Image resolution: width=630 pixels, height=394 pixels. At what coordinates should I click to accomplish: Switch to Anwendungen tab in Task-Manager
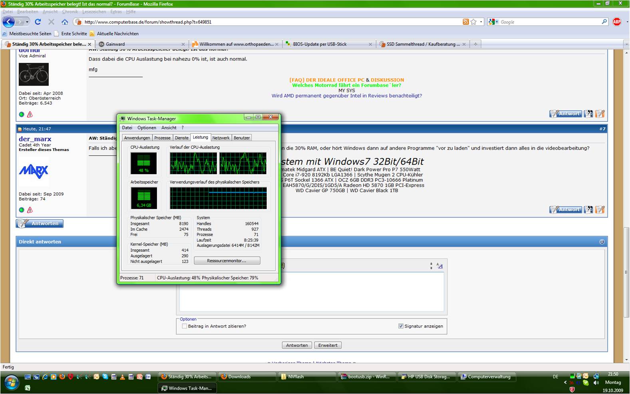pos(137,138)
